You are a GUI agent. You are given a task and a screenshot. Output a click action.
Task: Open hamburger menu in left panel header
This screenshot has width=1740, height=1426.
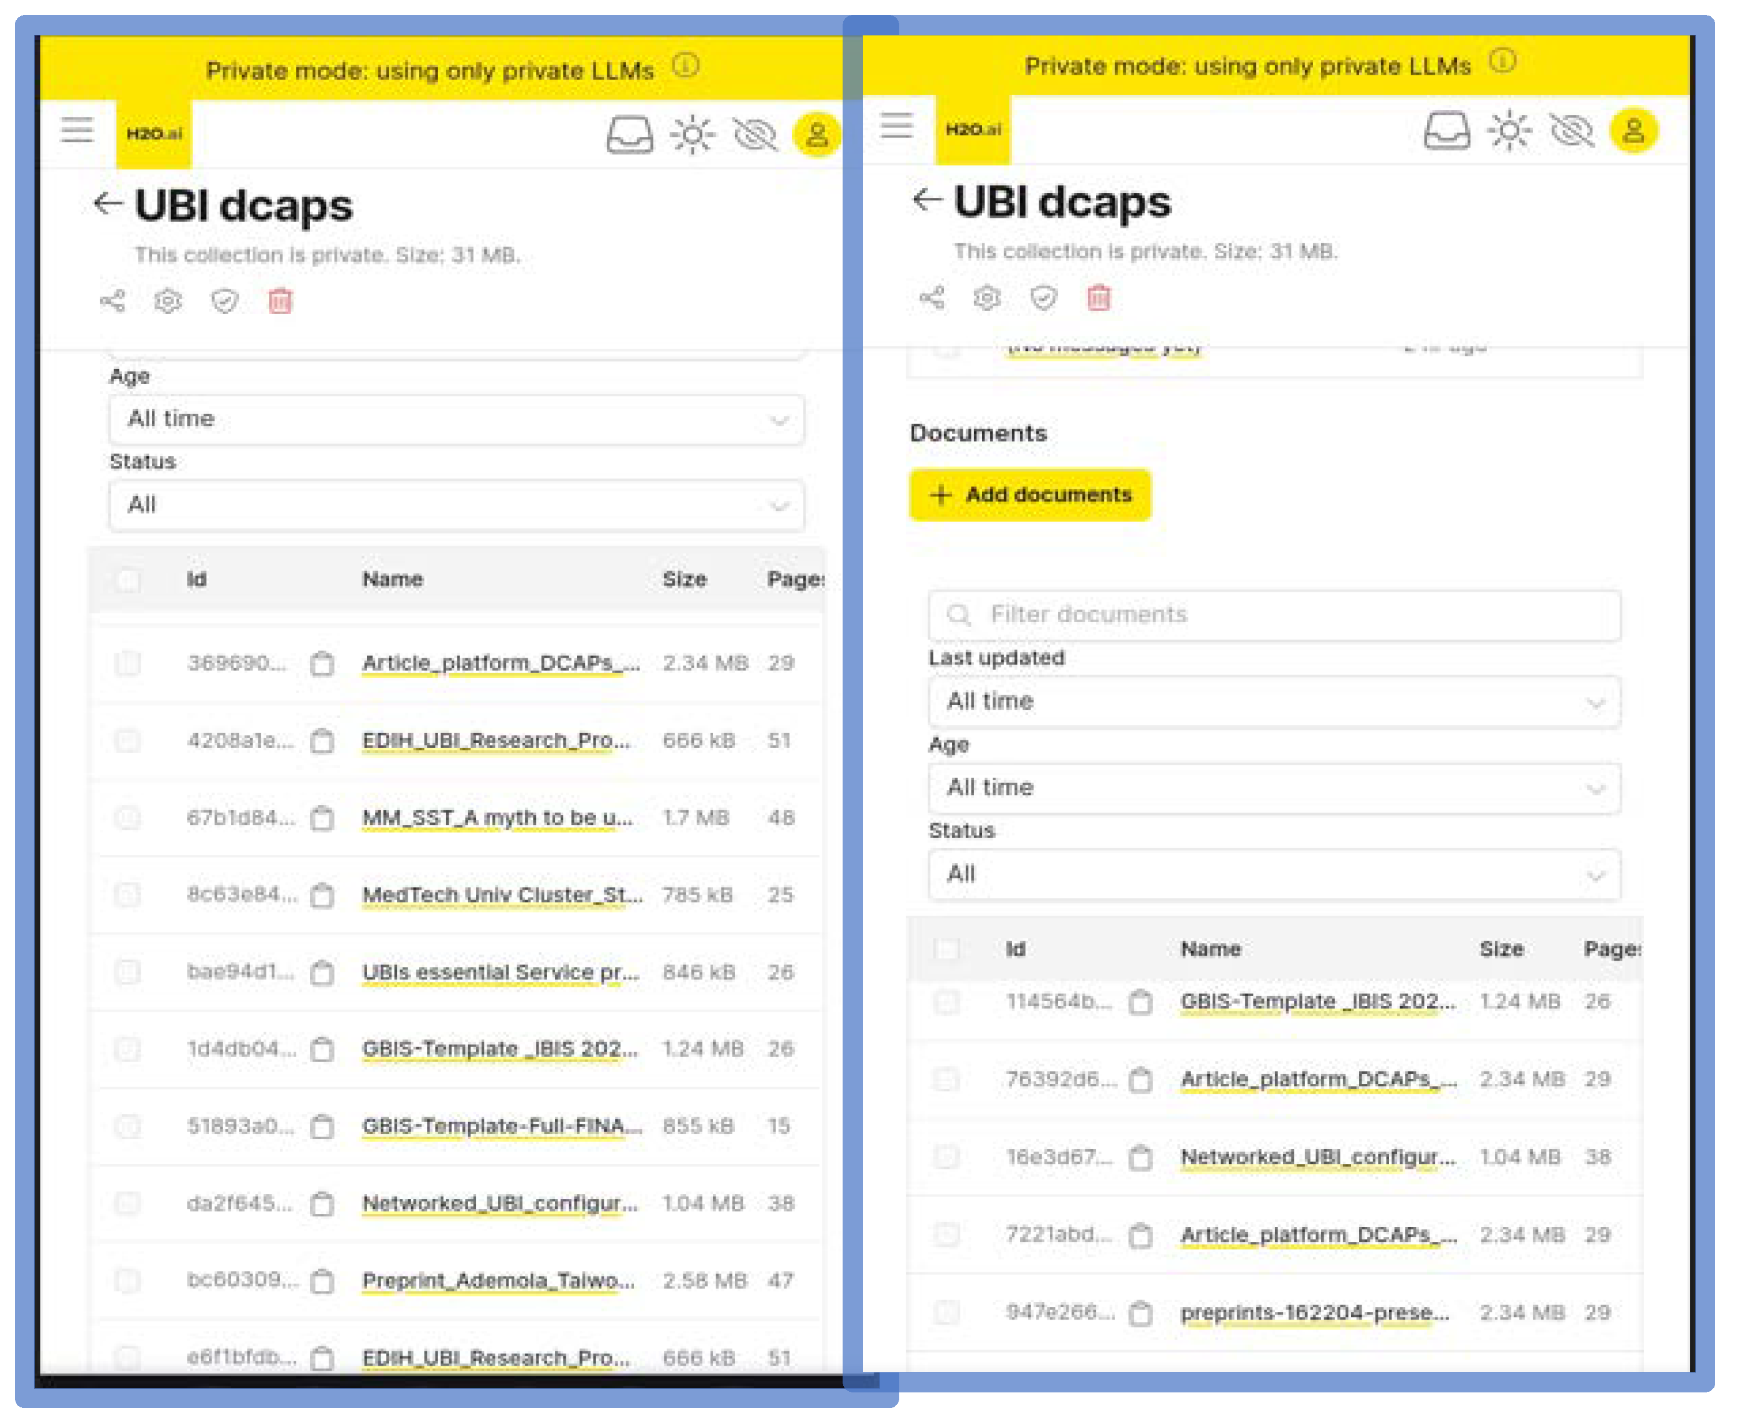click(77, 131)
